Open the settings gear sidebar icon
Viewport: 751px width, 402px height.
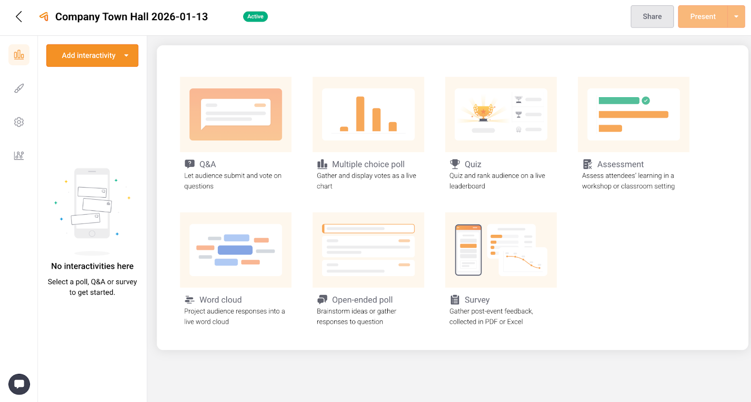coord(19,122)
